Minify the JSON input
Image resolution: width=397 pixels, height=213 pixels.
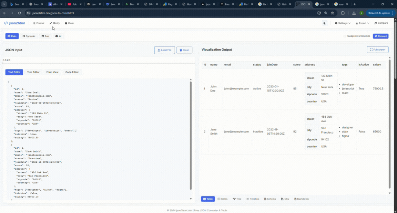(x=54, y=23)
